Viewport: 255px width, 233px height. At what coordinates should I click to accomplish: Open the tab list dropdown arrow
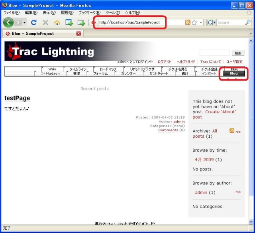pyautogui.click(x=251, y=34)
